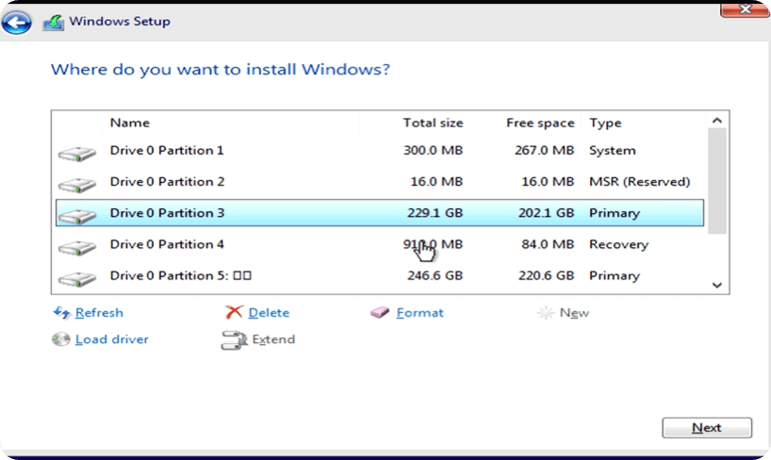The image size is (771, 460).
Task: Select the Drive 0 Partition 5 row
Action: pos(377,276)
